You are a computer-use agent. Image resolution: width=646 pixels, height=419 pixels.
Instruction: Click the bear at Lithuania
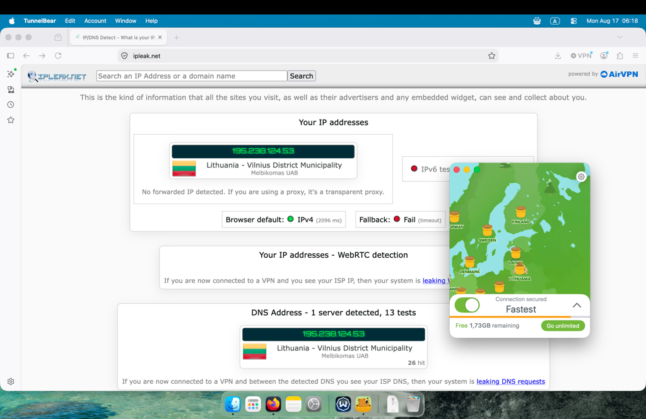[x=520, y=268]
